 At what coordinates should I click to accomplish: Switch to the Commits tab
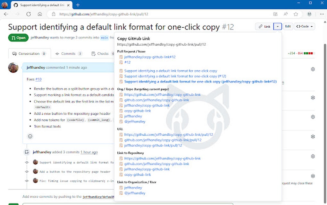69,54
